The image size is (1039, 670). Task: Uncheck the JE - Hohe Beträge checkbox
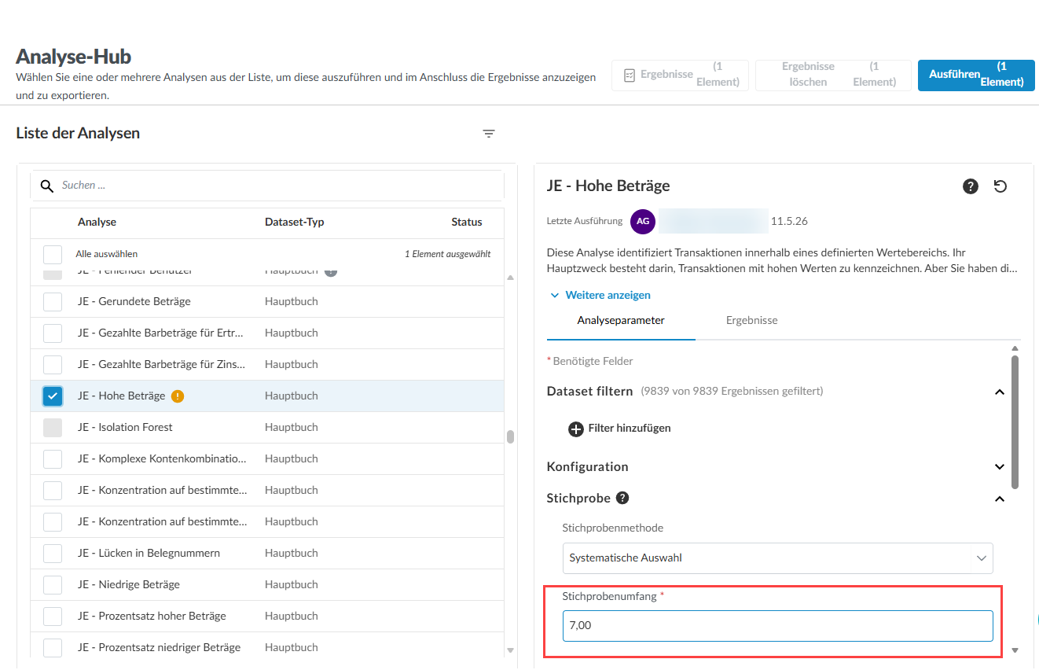click(x=53, y=396)
